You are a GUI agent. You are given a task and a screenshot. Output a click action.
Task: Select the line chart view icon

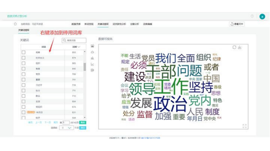pos(92,64)
